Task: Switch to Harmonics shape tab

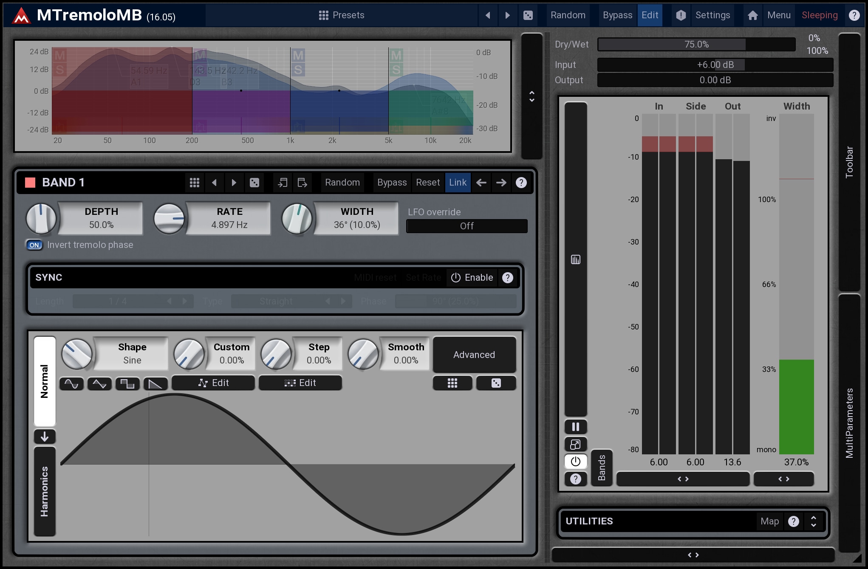Action: [x=45, y=491]
